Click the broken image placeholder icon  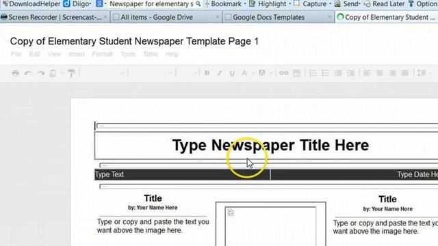coord(231,213)
